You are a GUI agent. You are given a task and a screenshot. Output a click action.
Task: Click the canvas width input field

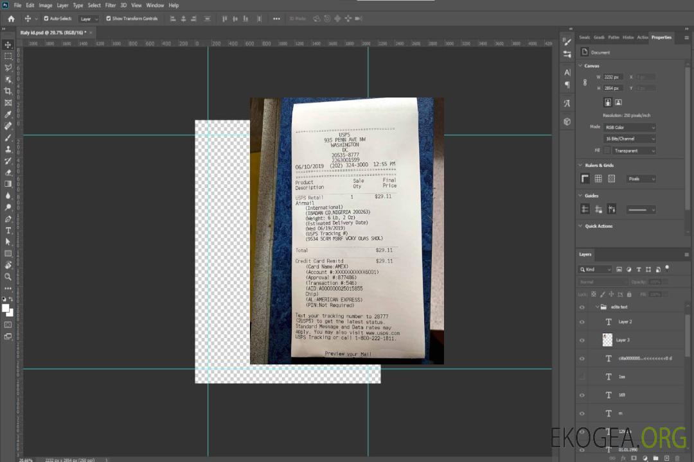pyautogui.click(x=613, y=77)
